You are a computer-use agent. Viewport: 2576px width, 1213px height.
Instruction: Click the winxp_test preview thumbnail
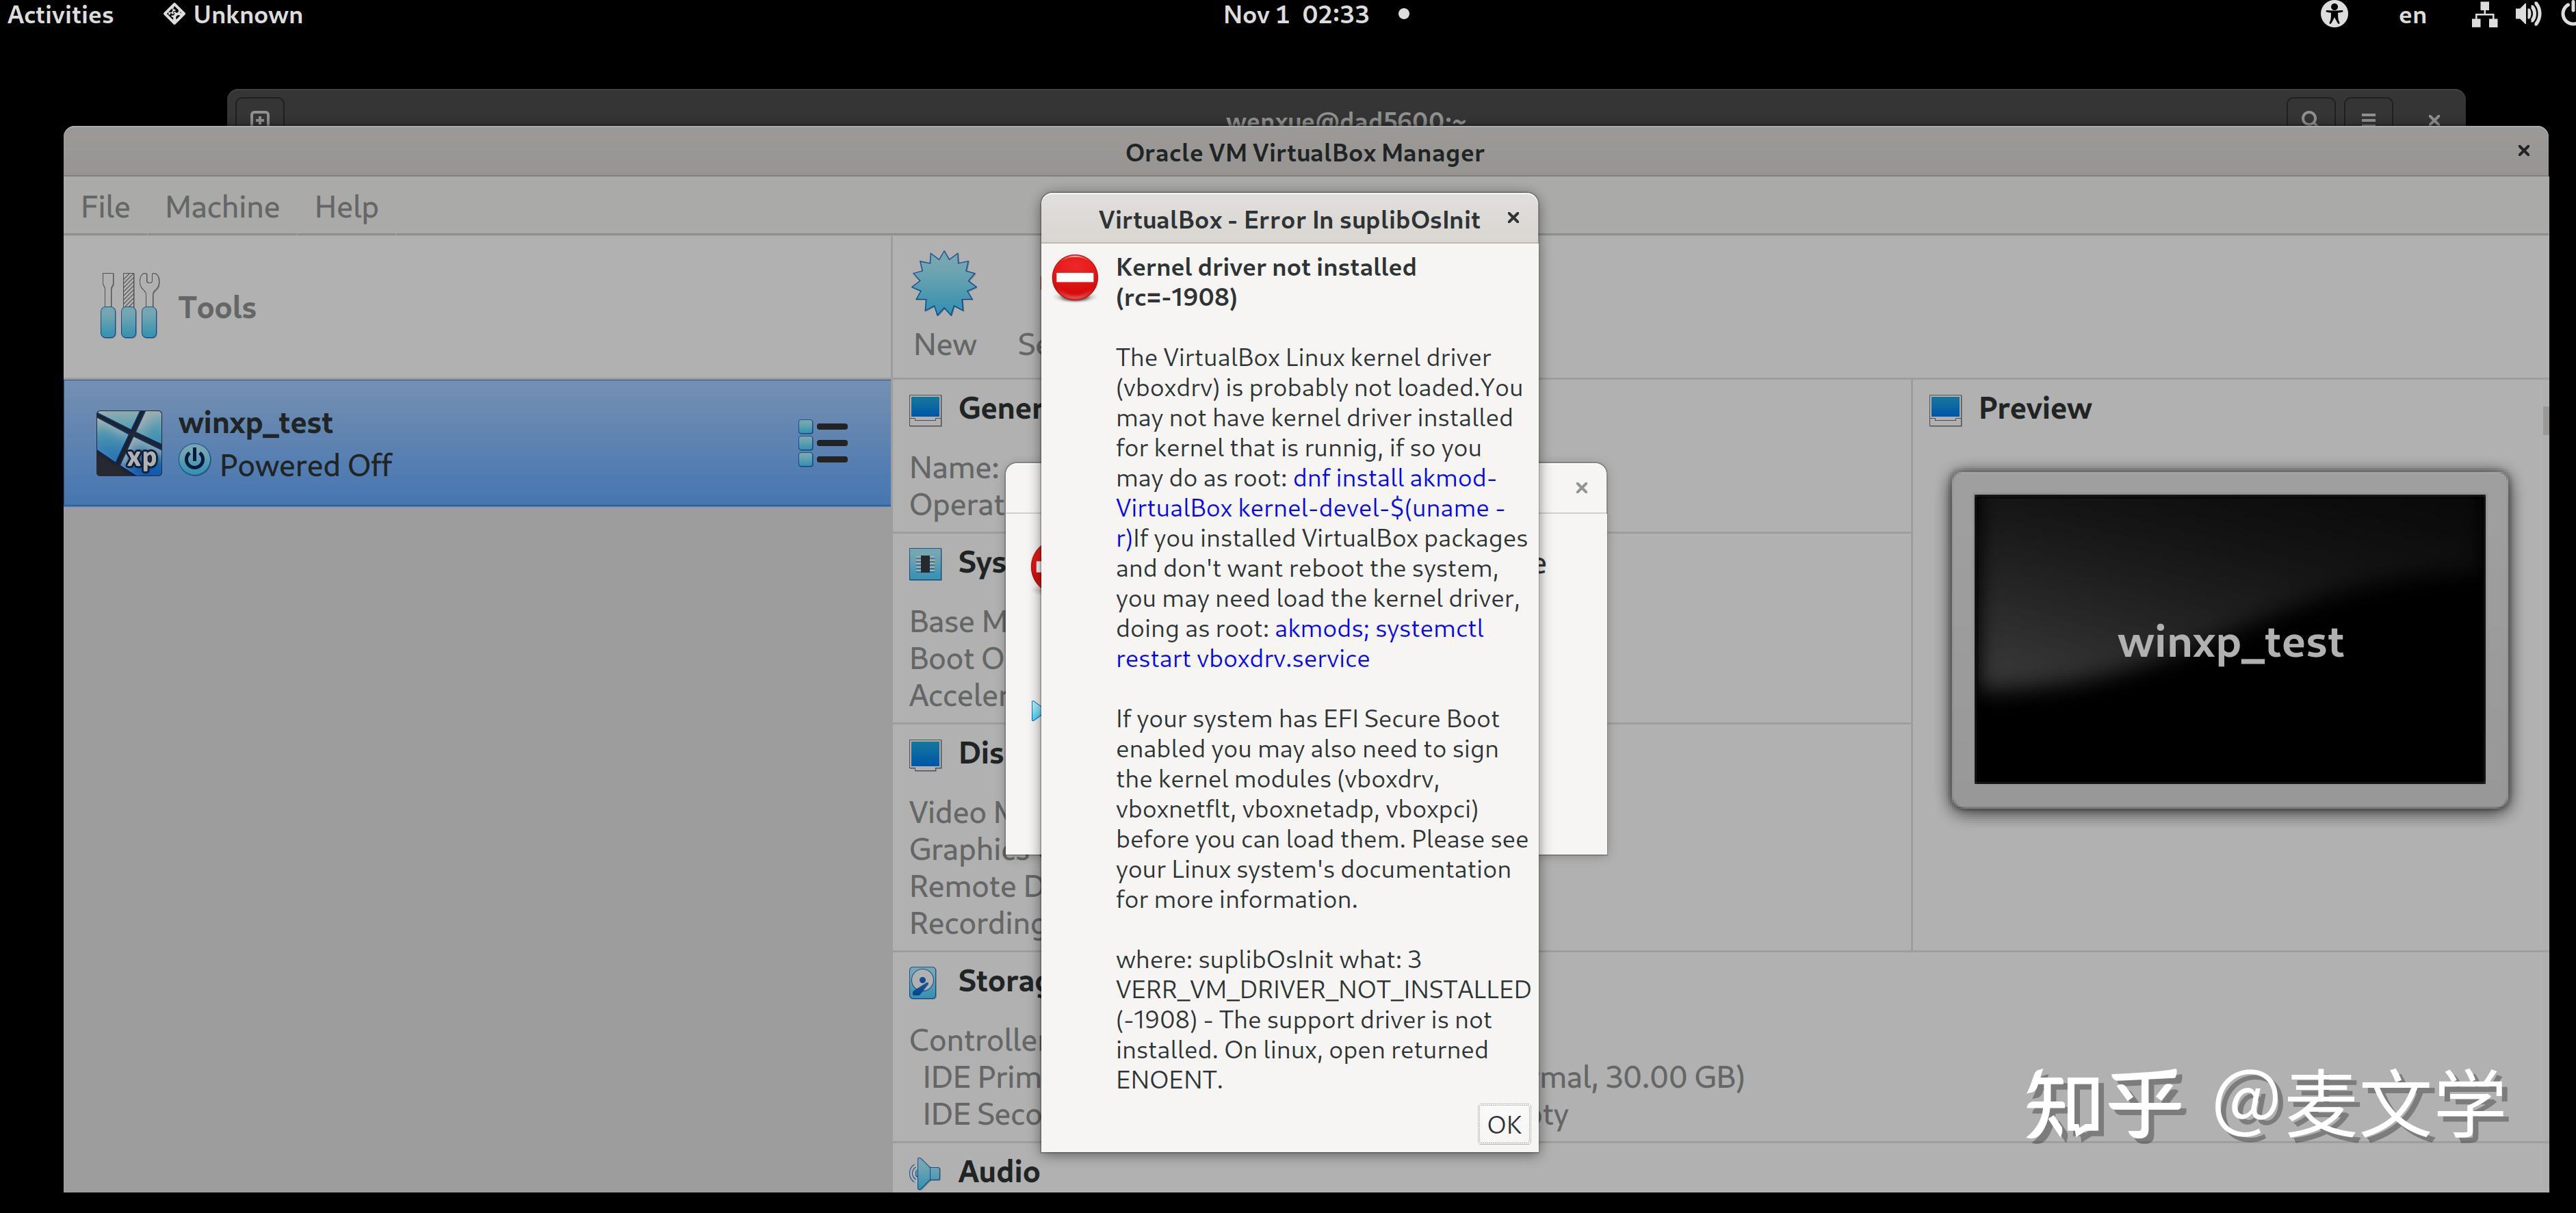(x=2230, y=641)
